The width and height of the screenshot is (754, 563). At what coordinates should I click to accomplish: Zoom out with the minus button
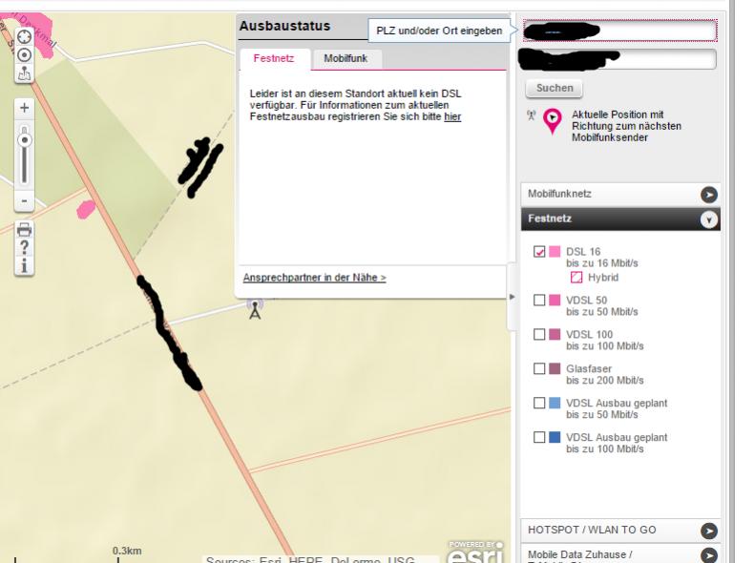(25, 200)
